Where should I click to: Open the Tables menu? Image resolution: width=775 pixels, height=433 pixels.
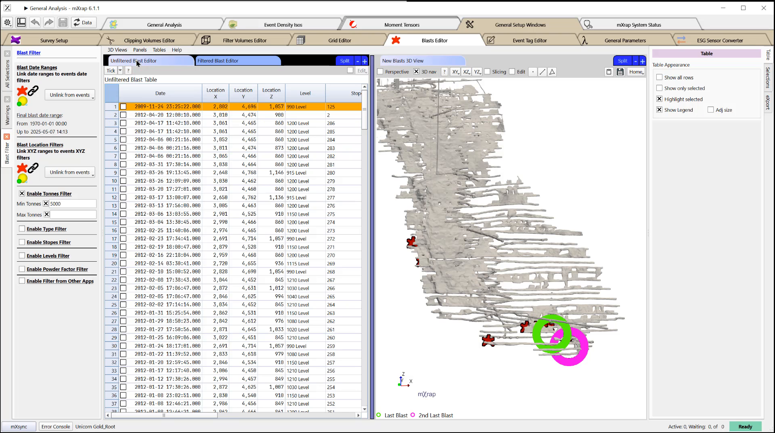coord(159,50)
